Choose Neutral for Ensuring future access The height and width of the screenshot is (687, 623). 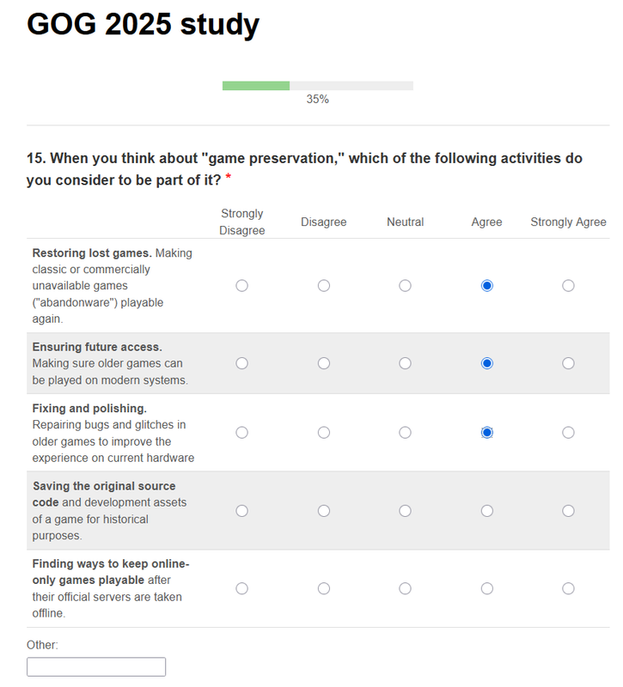point(405,363)
